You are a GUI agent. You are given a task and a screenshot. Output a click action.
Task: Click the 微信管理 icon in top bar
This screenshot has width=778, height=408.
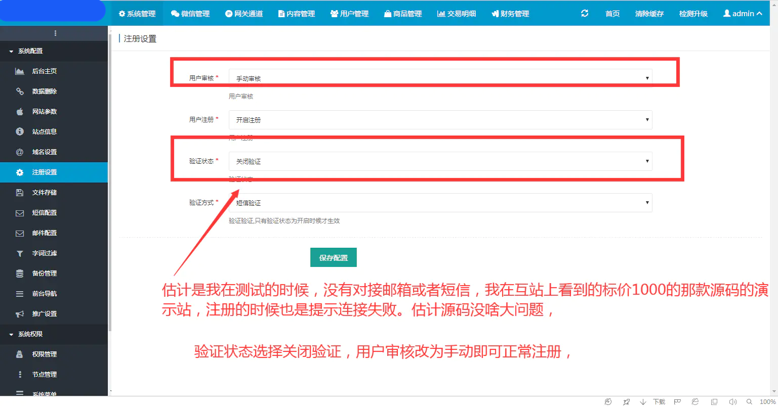point(190,14)
